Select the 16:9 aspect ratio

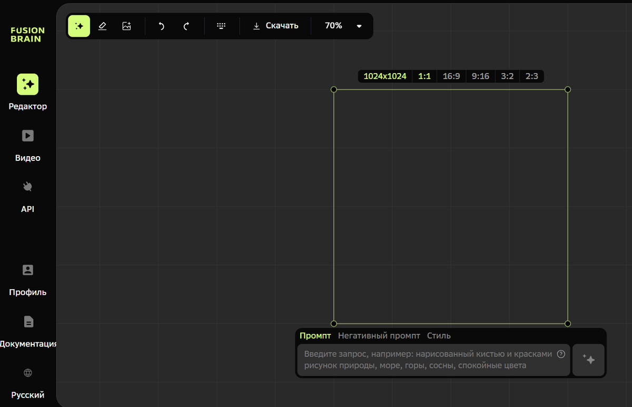(451, 76)
